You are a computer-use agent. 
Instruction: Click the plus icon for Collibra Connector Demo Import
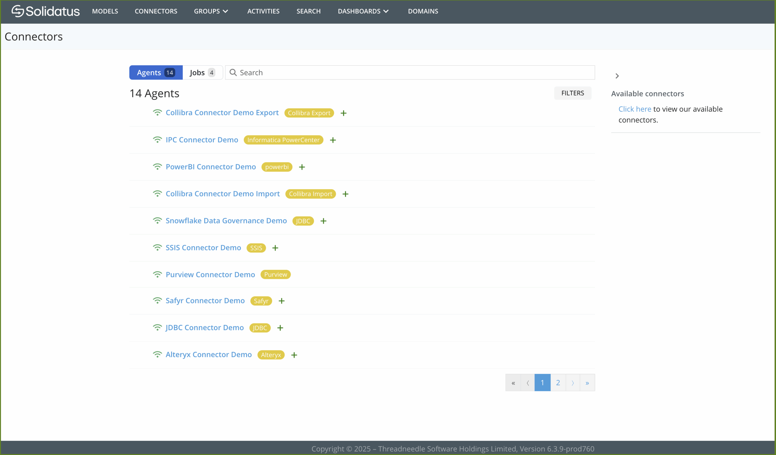point(346,194)
